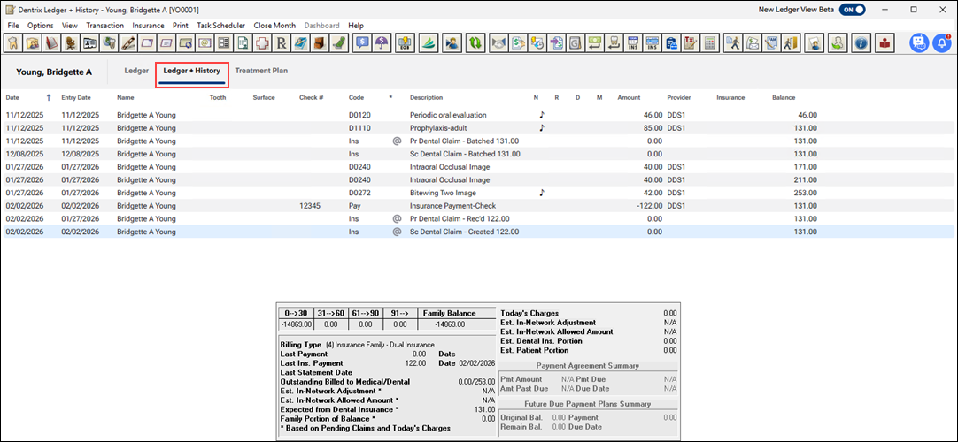This screenshot has width=958, height=442.
Task: Click the walking person with door icon
Action: [791, 42]
